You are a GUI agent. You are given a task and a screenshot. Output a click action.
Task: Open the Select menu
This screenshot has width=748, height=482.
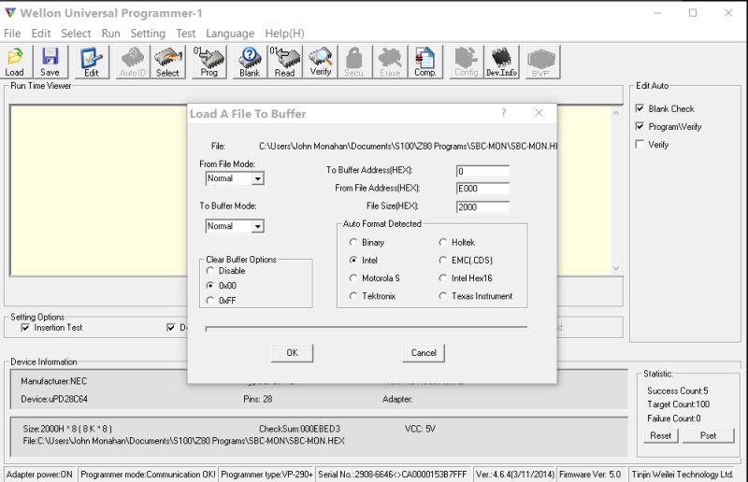(x=76, y=34)
